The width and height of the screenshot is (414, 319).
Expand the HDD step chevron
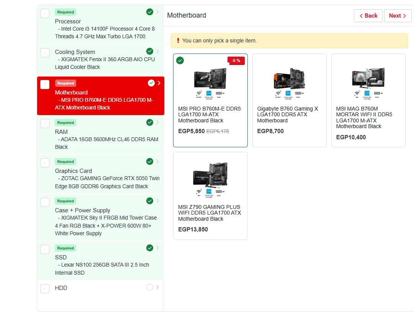point(158,287)
